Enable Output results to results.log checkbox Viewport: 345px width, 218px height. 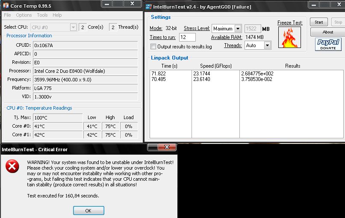click(x=153, y=47)
